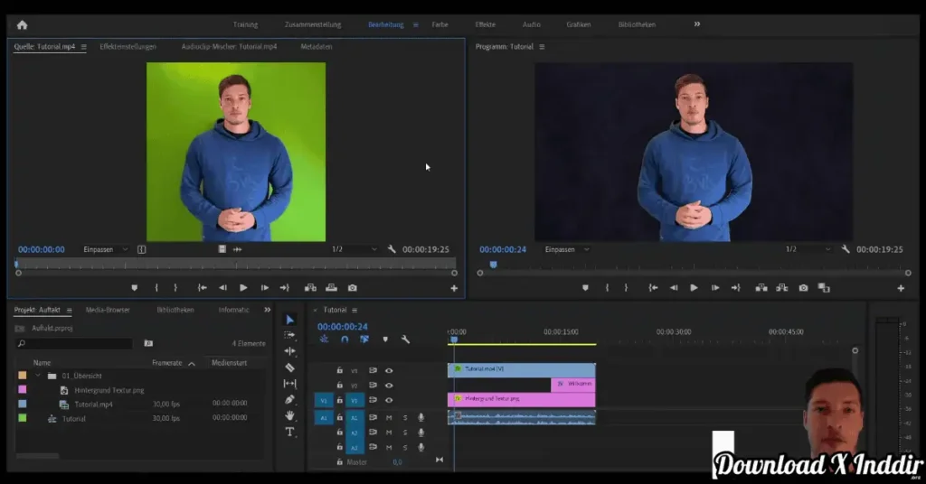Switch to the Effekte workspace
The image size is (926, 484).
(486, 24)
